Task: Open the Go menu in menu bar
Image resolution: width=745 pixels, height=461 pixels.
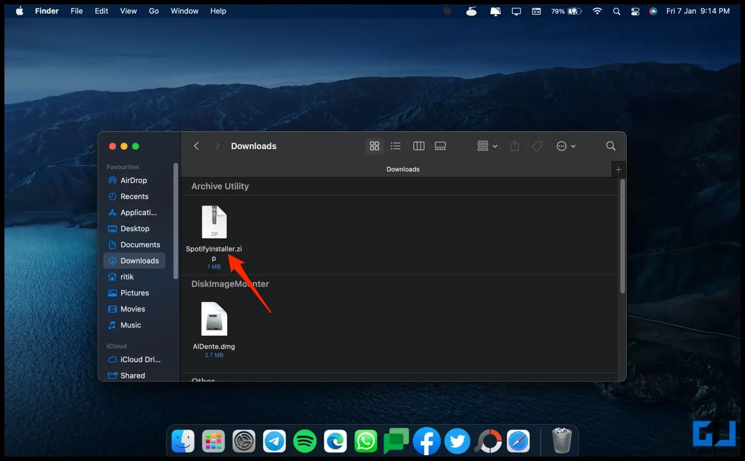Action: [154, 11]
